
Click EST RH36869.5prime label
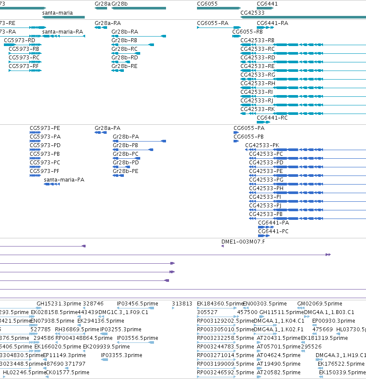pyautogui.click(x=77, y=330)
